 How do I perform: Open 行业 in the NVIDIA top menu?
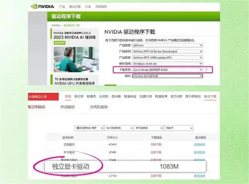pyautogui.click(x=88, y=6)
